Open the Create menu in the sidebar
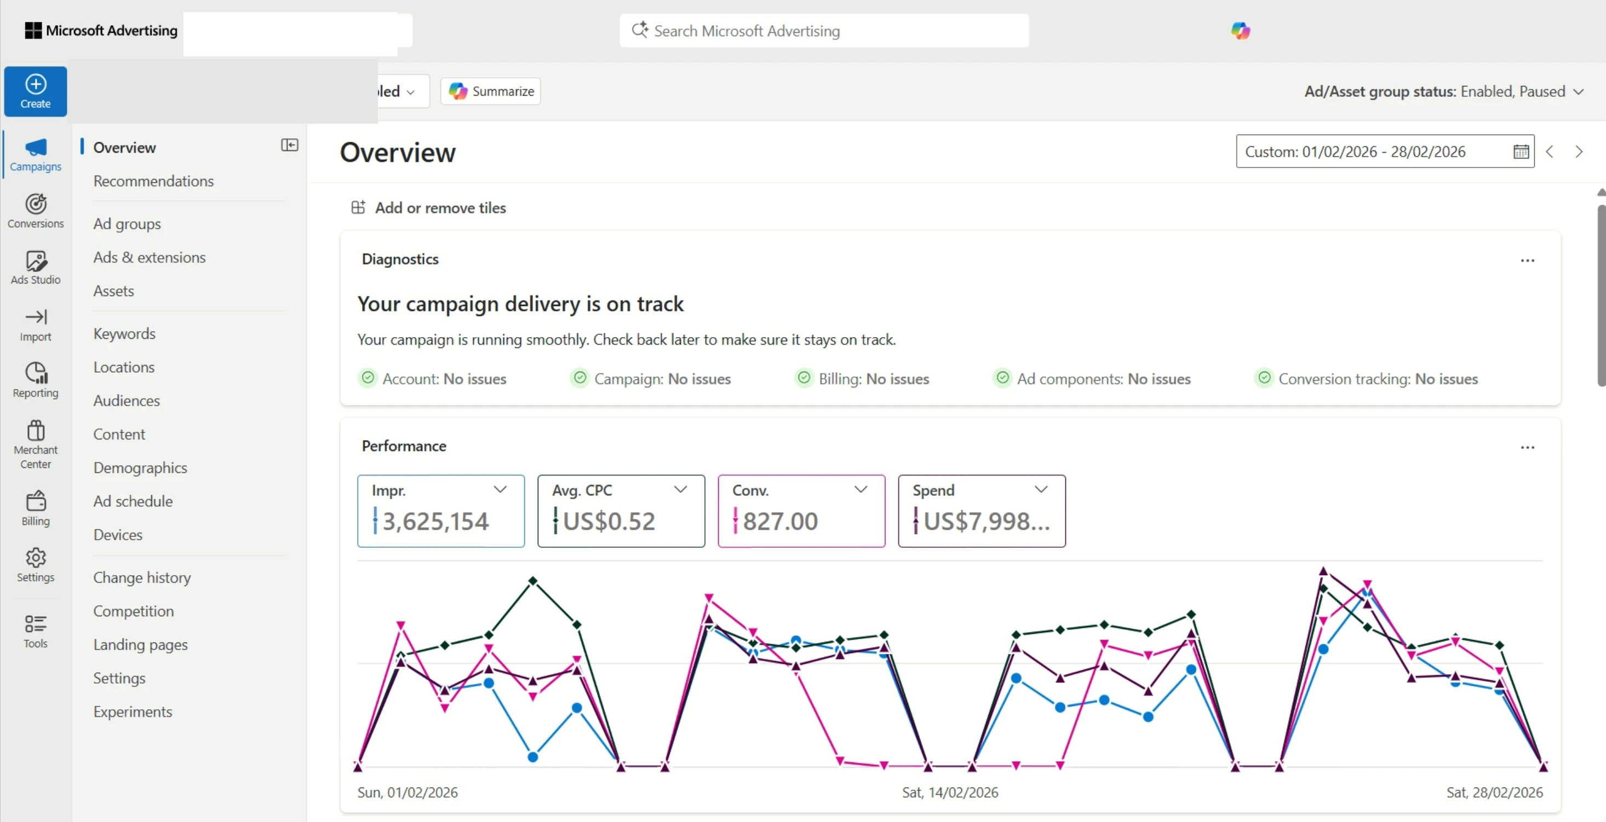 [x=35, y=91]
